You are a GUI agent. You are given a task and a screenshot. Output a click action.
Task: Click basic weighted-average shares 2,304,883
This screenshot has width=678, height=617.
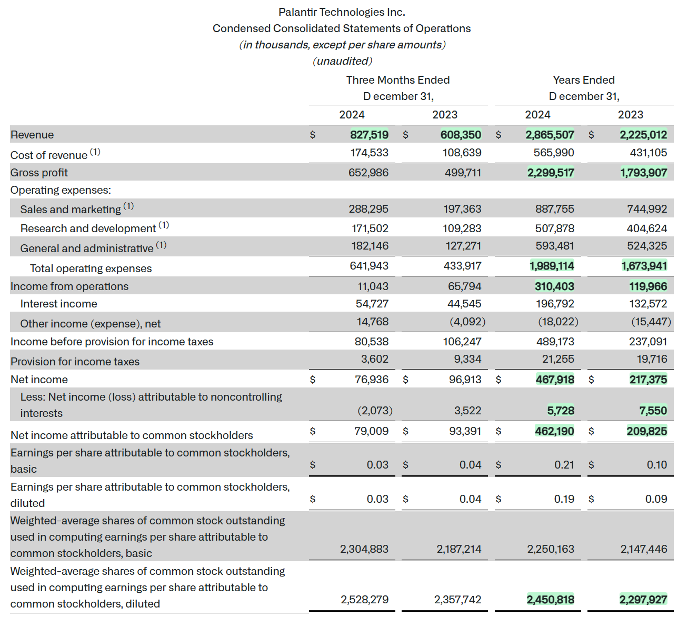pos(364,549)
